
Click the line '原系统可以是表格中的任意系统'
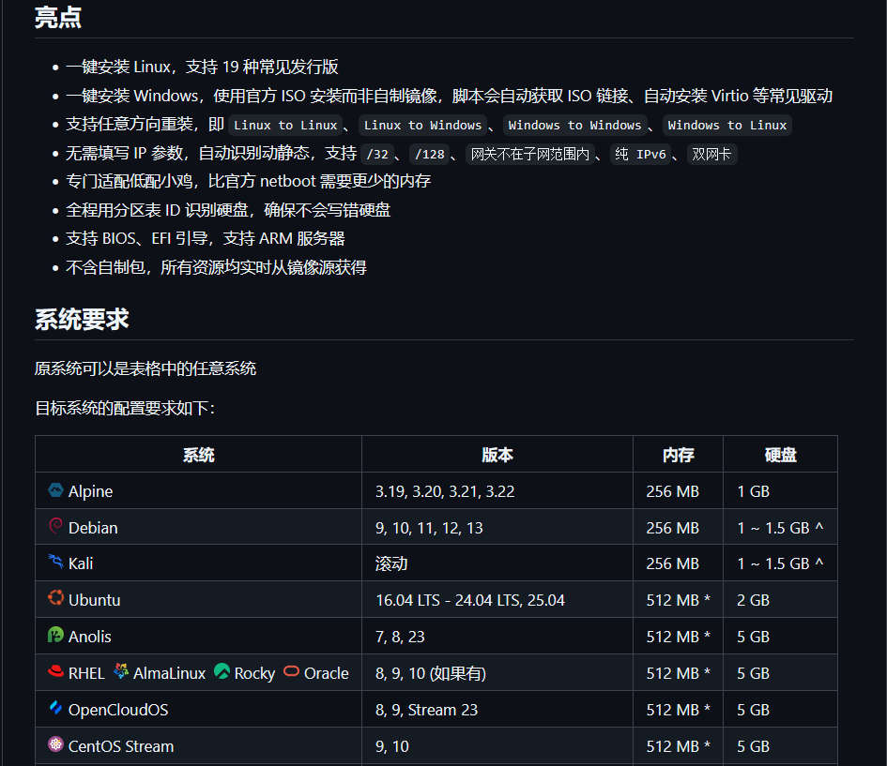click(x=145, y=368)
